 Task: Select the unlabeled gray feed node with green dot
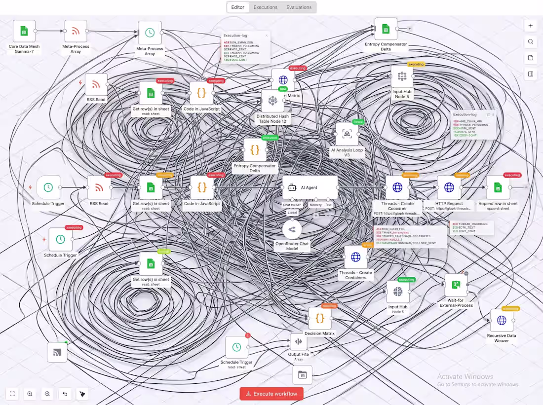pyautogui.click(x=57, y=352)
